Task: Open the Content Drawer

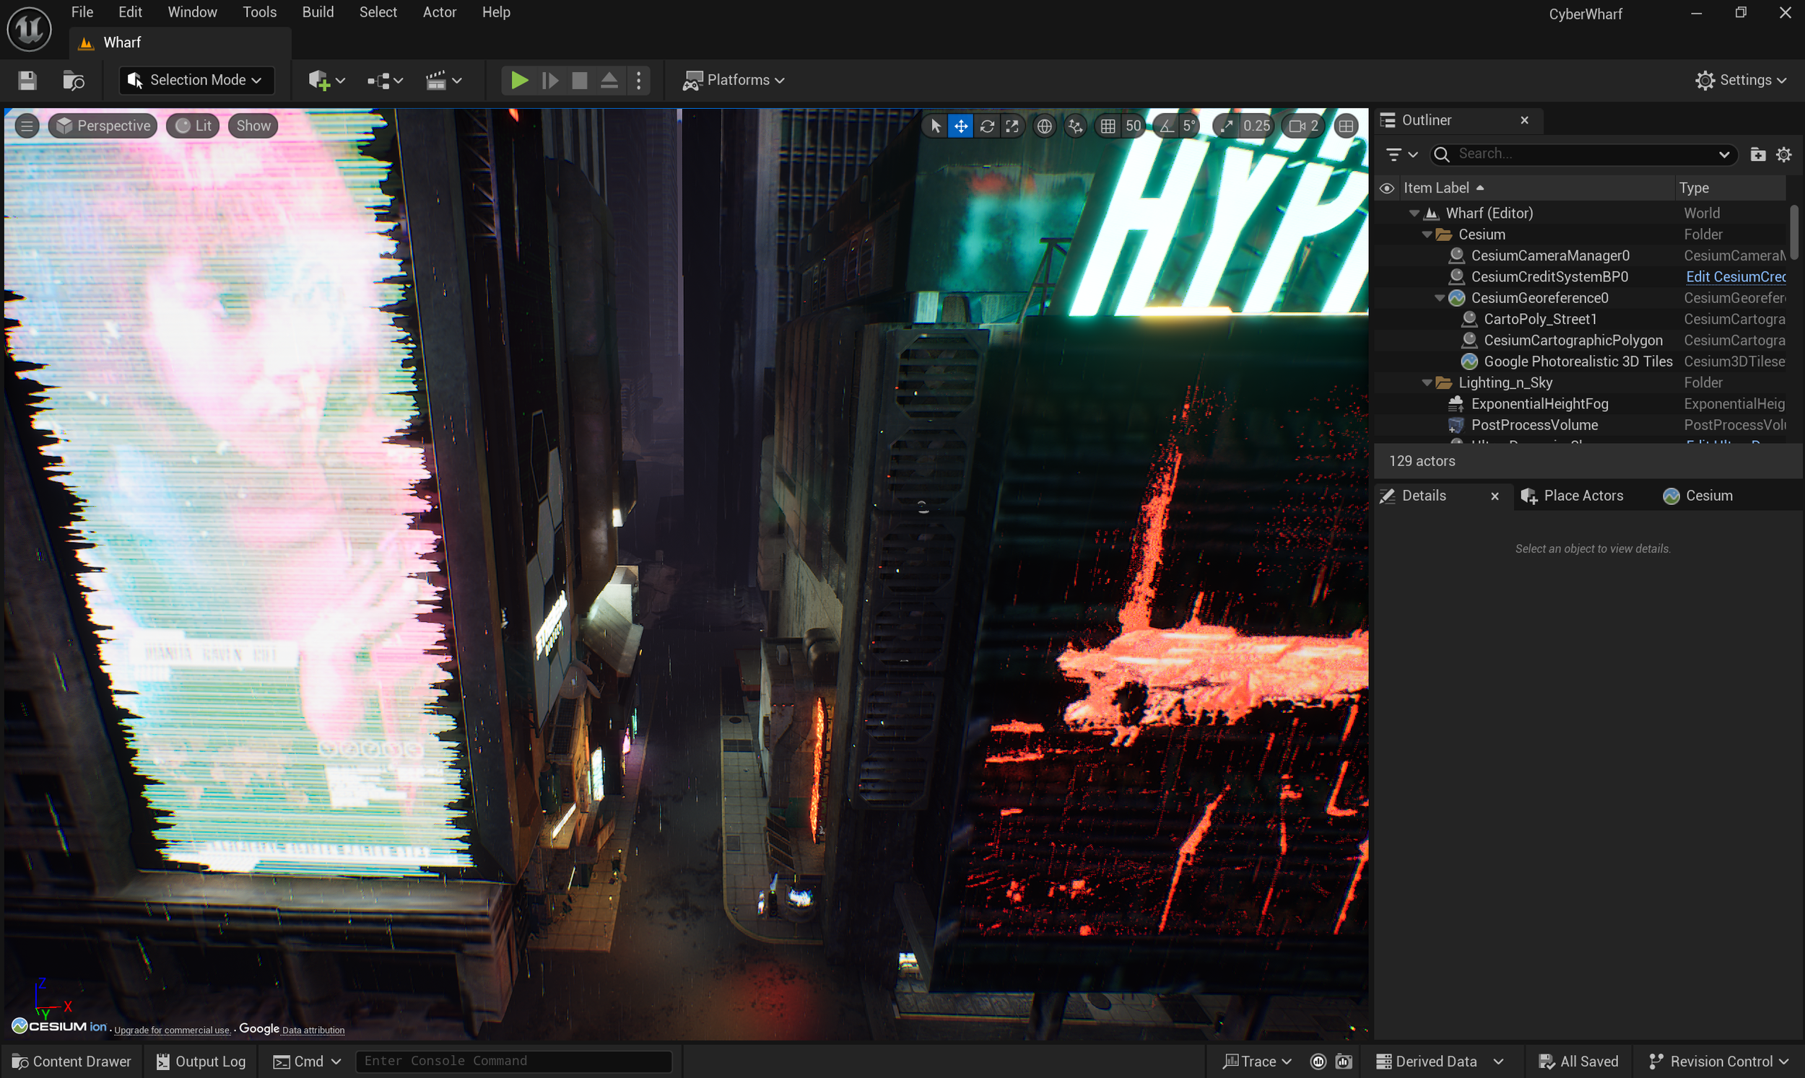Action: click(72, 1061)
